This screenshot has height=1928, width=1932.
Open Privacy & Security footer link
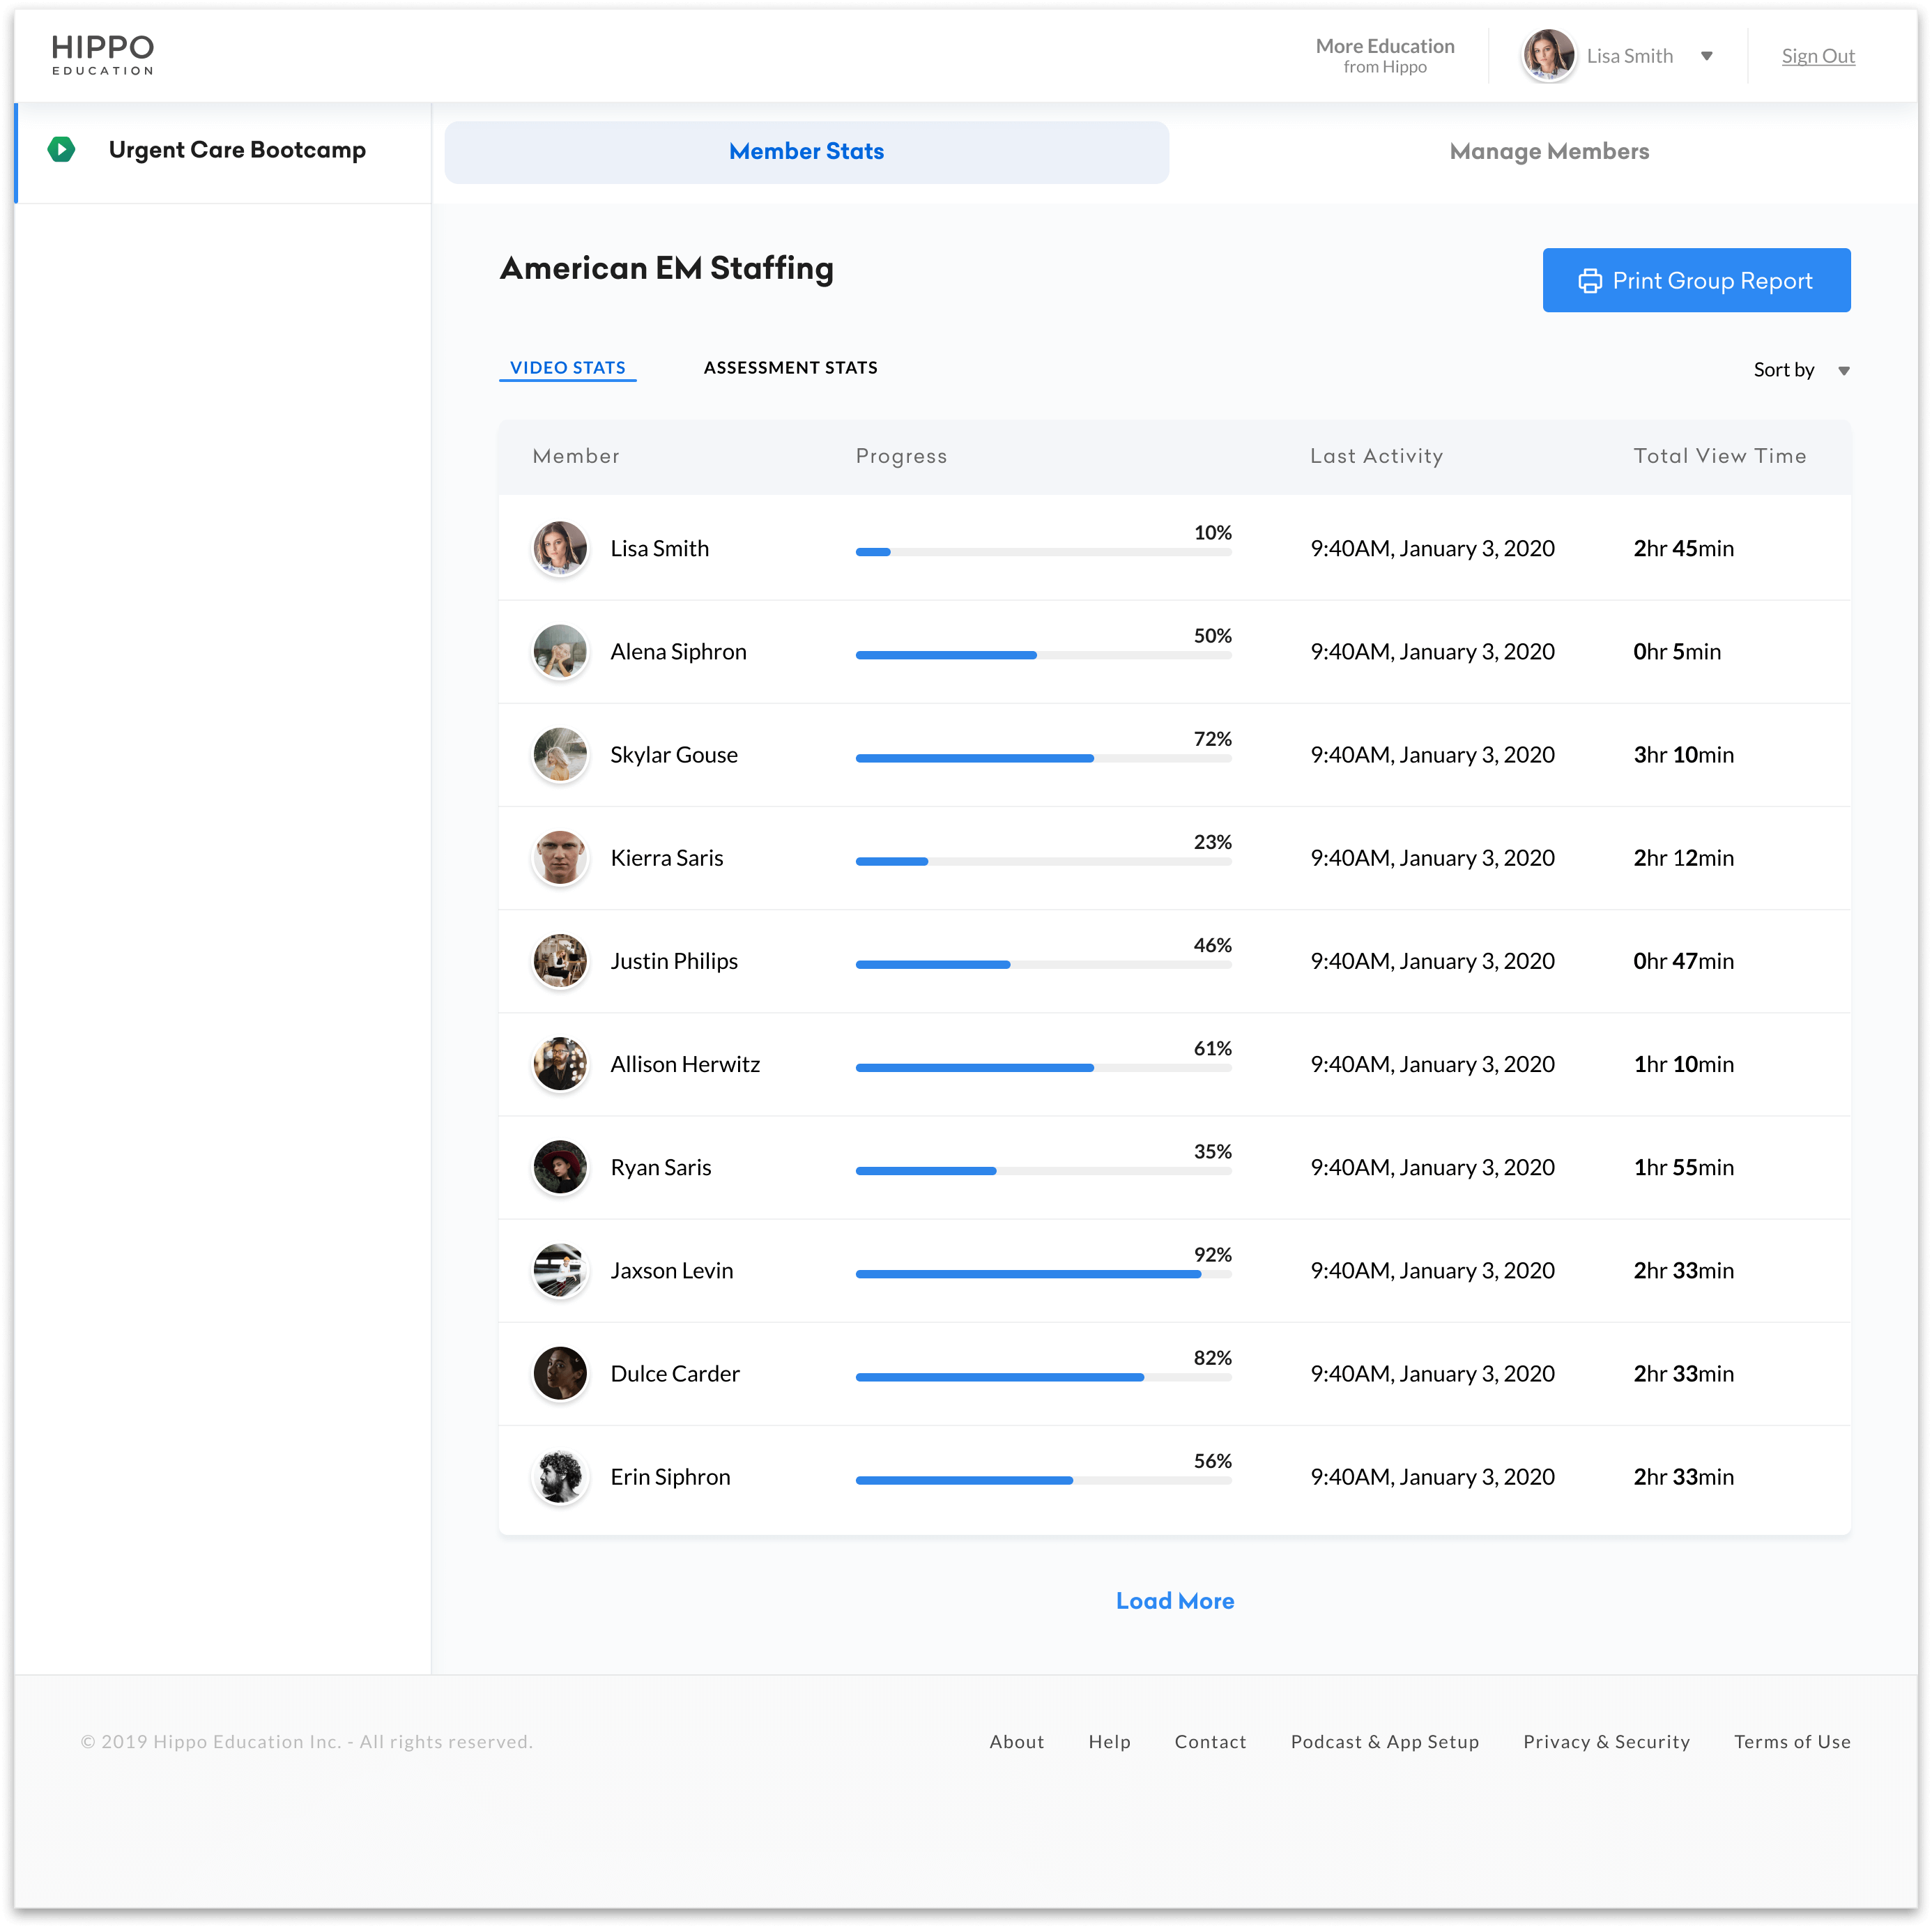[1606, 1742]
